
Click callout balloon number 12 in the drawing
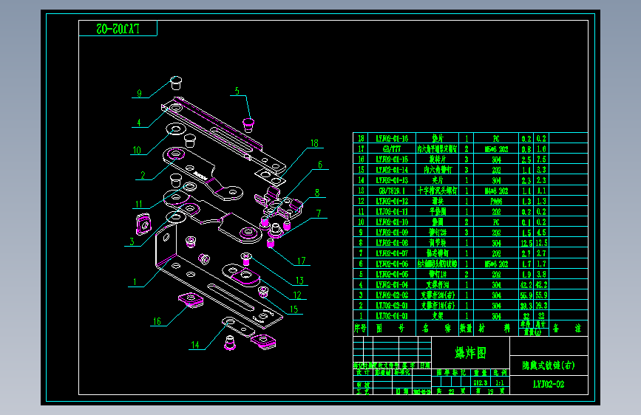297,295
